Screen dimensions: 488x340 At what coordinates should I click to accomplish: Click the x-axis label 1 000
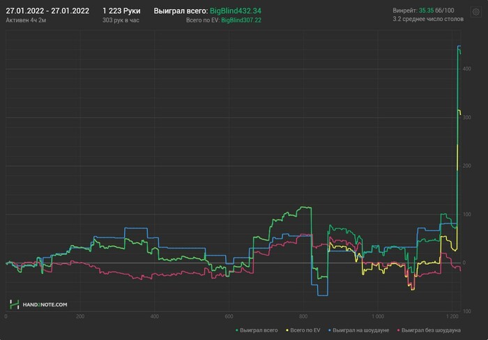click(x=378, y=316)
